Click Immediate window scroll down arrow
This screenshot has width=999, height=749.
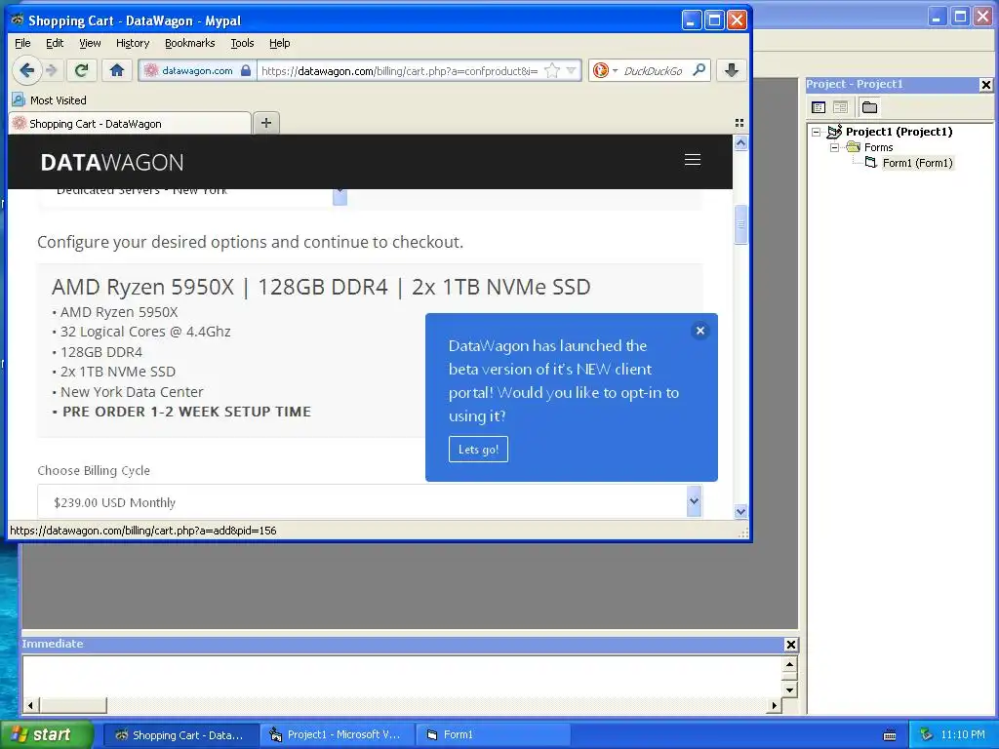[x=789, y=690]
